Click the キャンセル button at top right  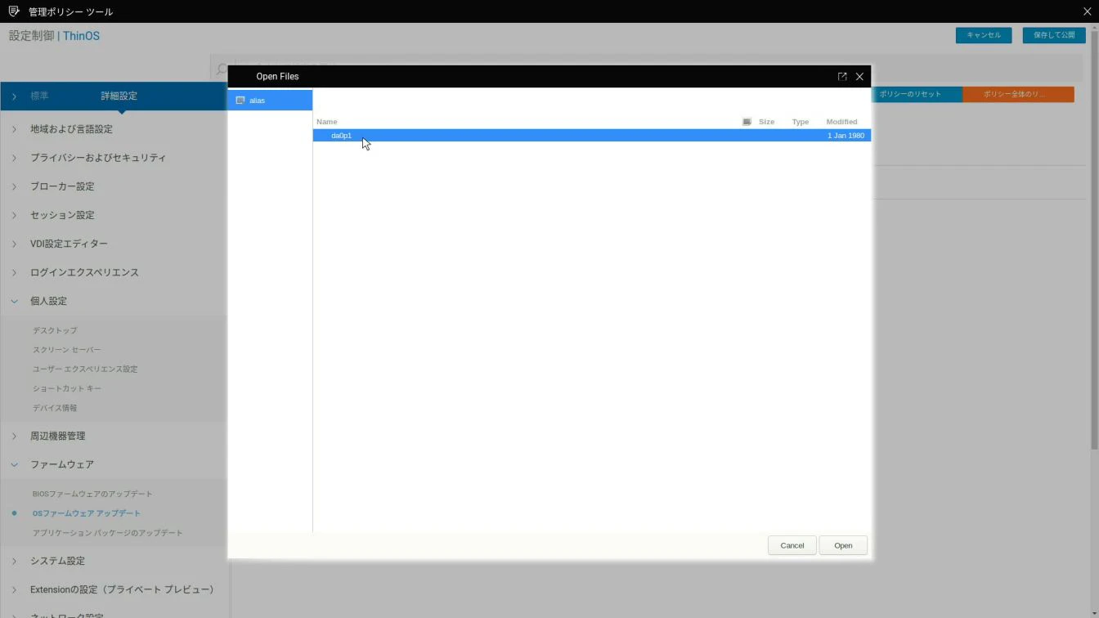tap(984, 35)
